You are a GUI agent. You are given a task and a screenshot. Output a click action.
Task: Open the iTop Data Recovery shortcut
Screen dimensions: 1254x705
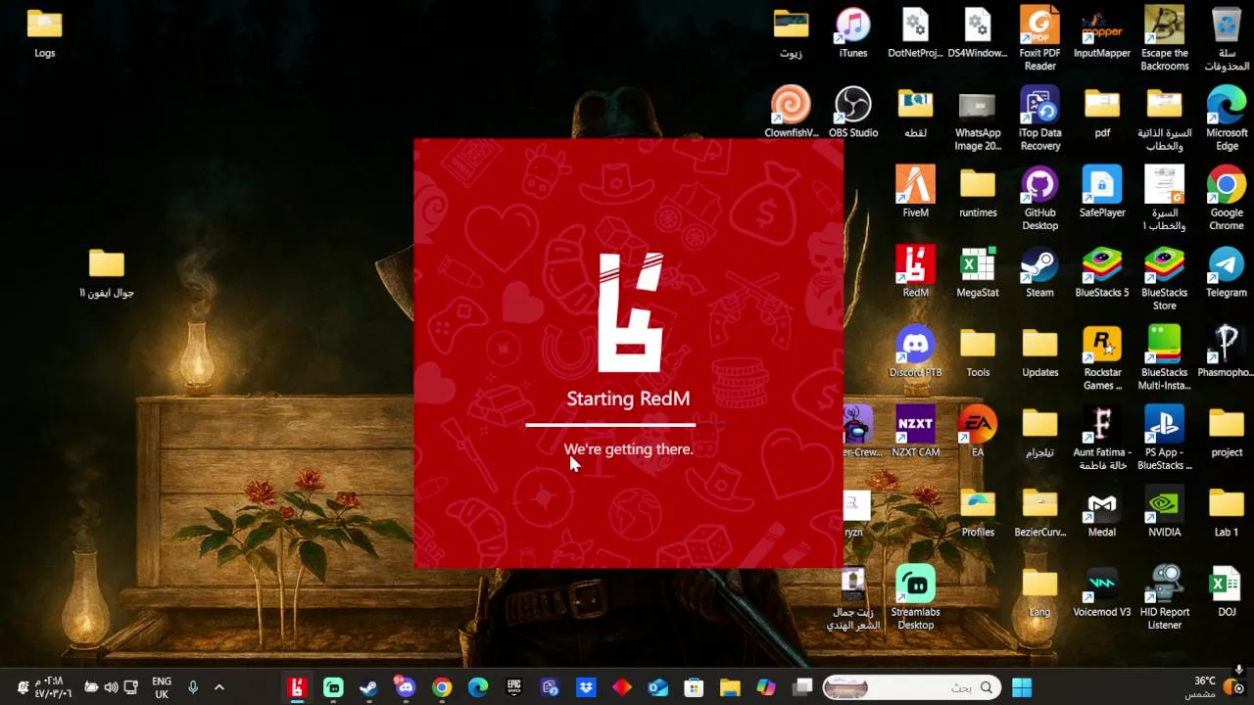pos(1039,119)
